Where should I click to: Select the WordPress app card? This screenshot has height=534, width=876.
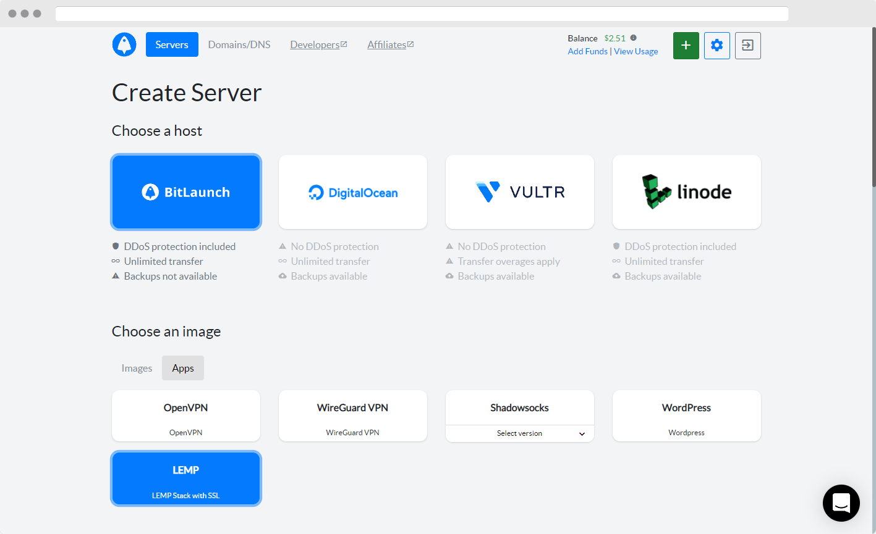coord(687,415)
